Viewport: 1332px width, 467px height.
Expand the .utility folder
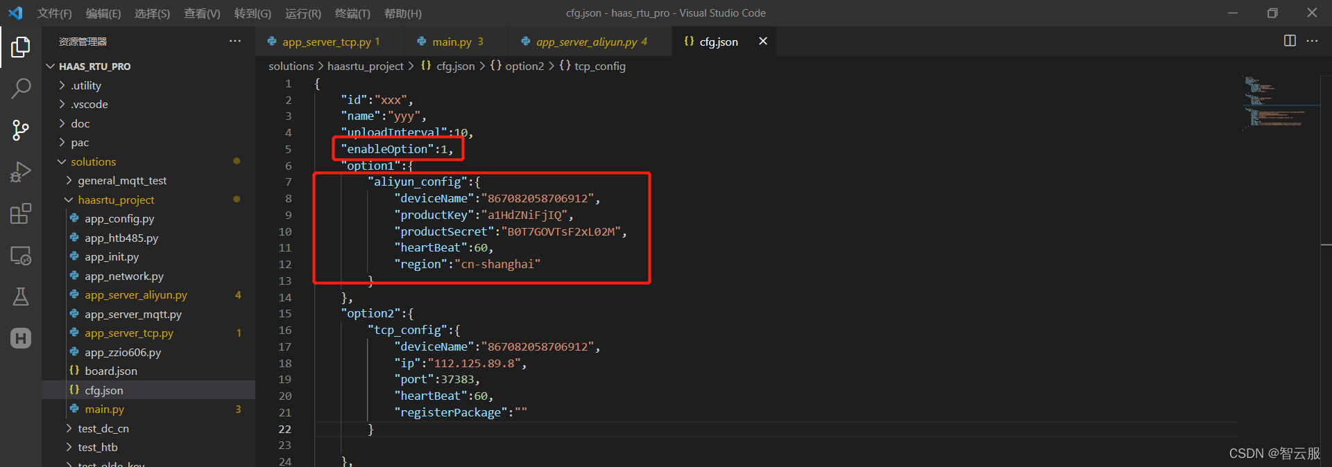point(148,85)
